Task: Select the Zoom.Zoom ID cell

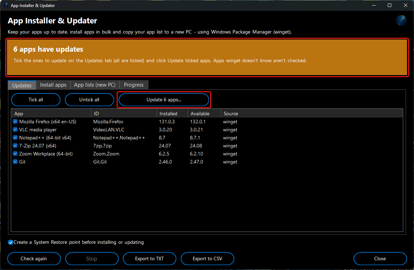Action: pyautogui.click(x=106, y=154)
